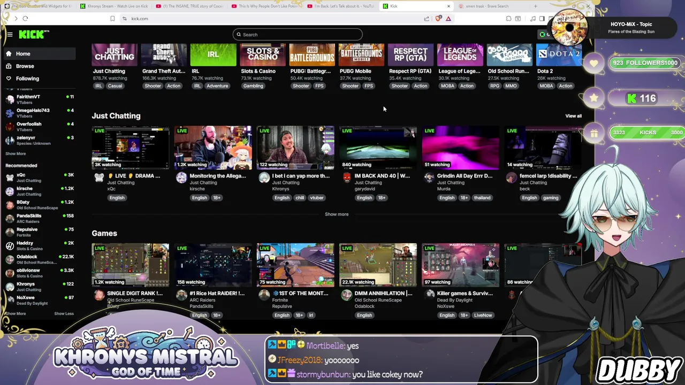Open Grand Theft Auto category card
Screen dimensions: 685x385
[x=164, y=55]
